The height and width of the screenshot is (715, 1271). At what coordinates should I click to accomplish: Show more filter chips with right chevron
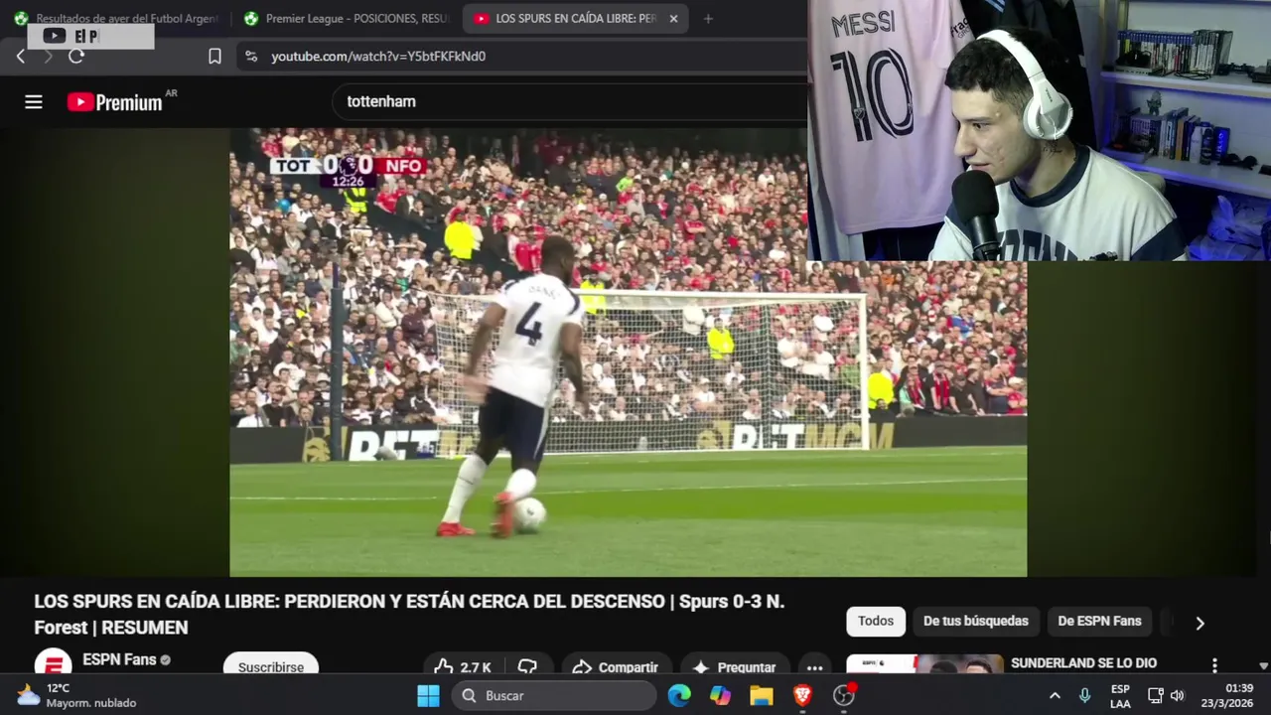tap(1200, 623)
